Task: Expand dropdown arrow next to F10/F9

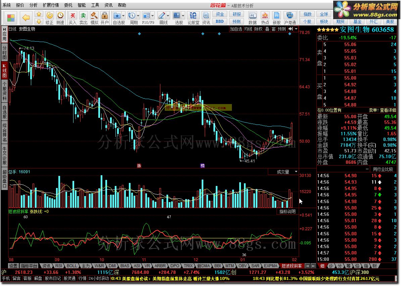Action: click(x=153, y=16)
